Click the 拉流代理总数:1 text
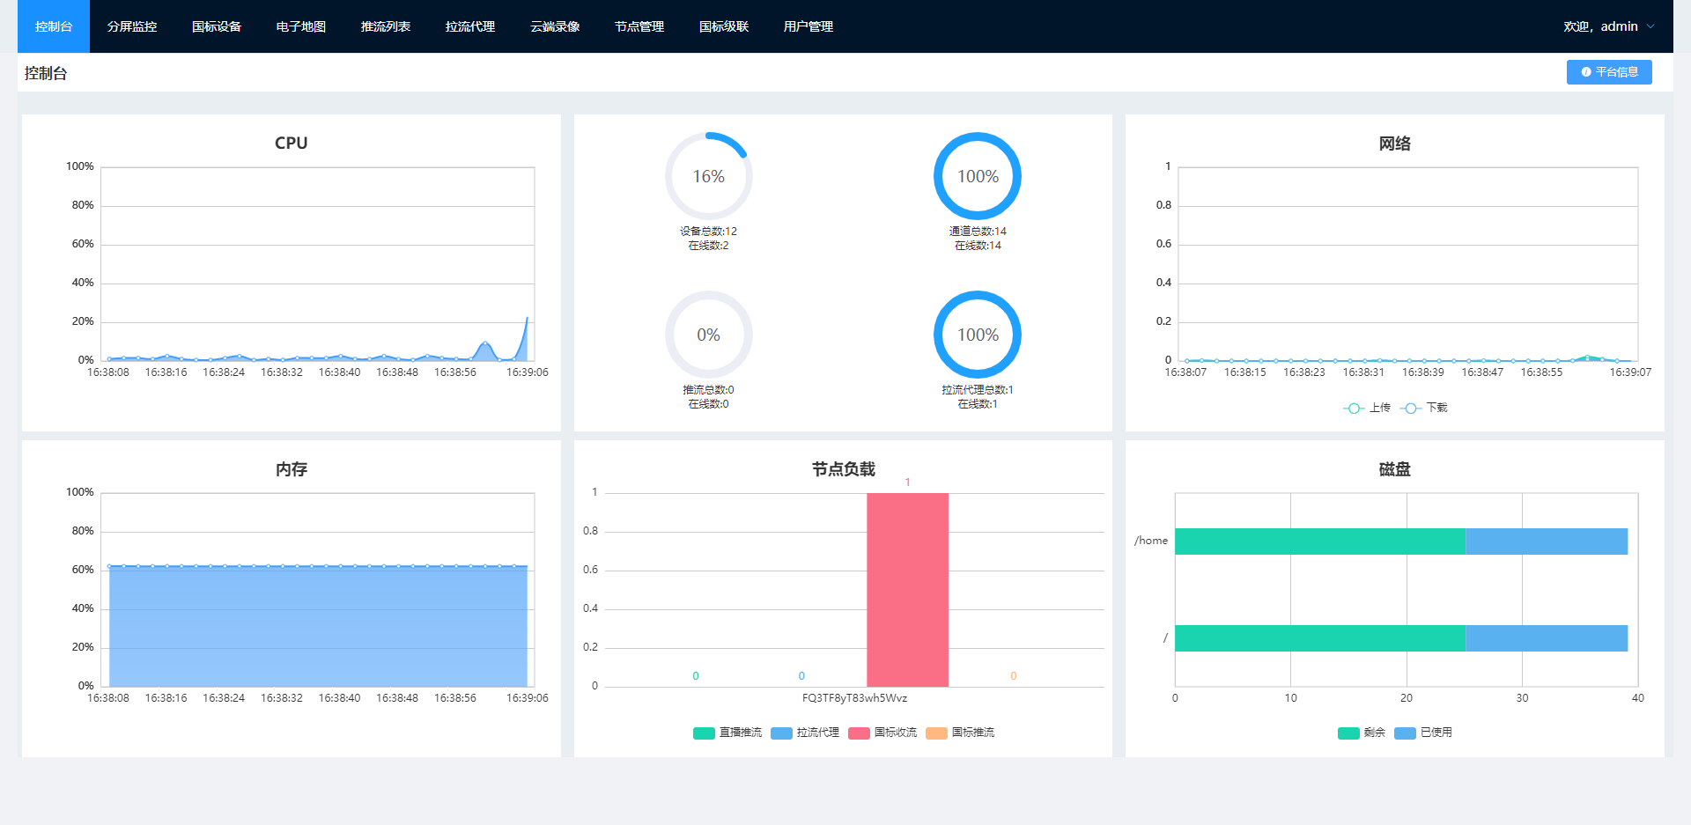1691x825 pixels. (978, 390)
